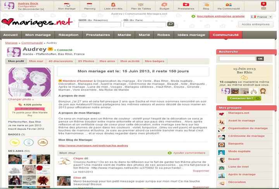Click Se déconnecter link
Viewport: 279px width, 189px height.
click(31, 9)
